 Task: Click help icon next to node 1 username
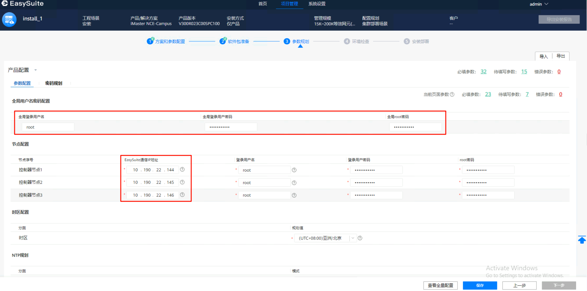pos(294,170)
